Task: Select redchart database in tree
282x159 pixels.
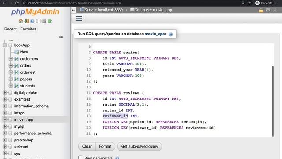Action: (21, 147)
